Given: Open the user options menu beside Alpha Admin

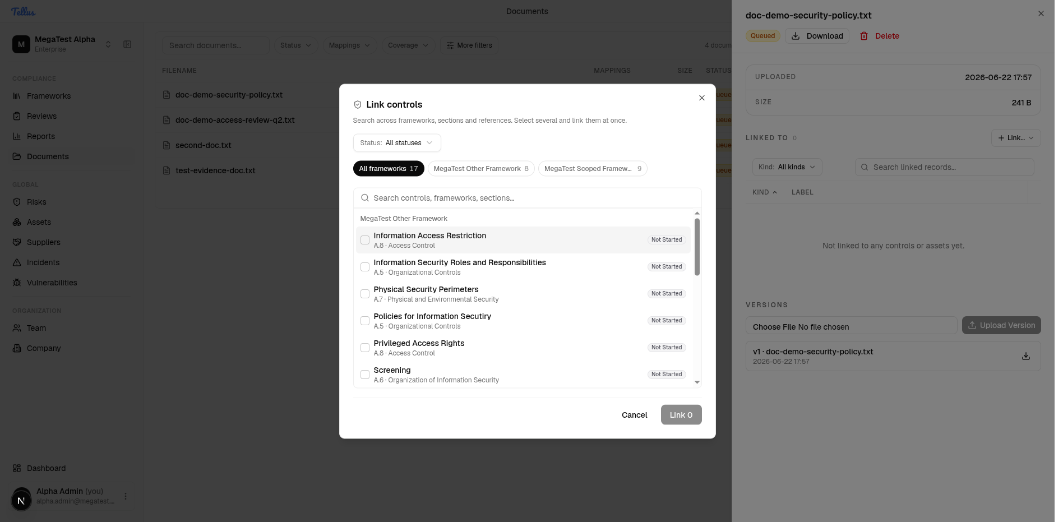Looking at the screenshot, I should point(126,496).
